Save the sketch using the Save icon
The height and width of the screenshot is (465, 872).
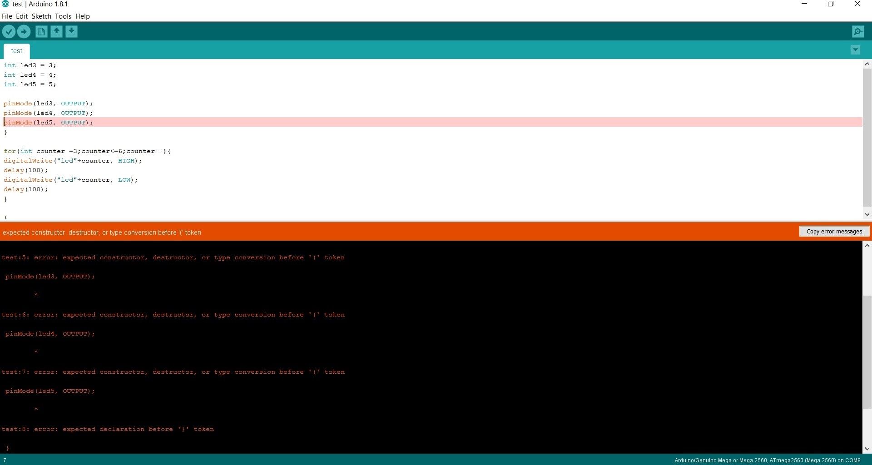pos(71,31)
